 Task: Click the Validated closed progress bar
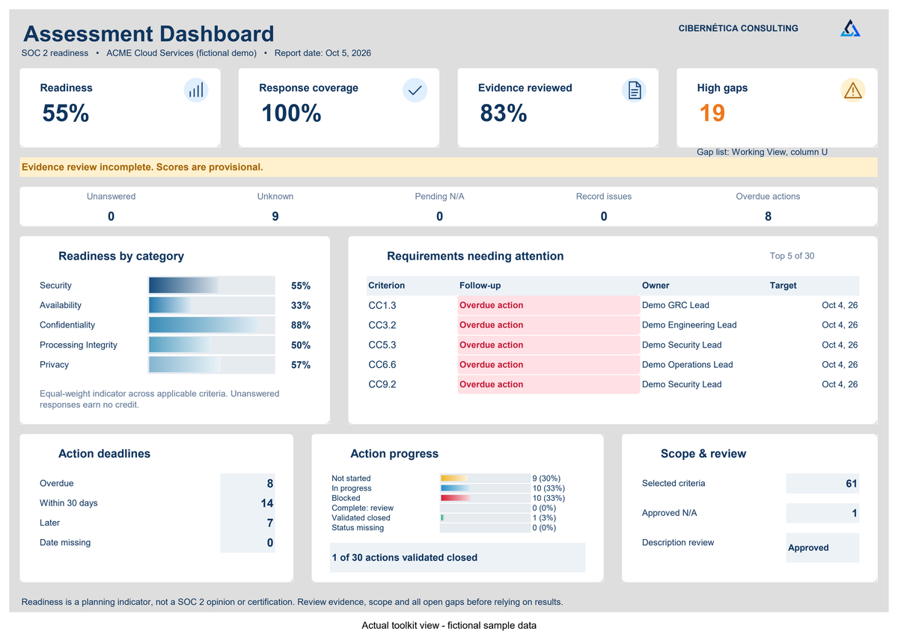click(x=485, y=517)
